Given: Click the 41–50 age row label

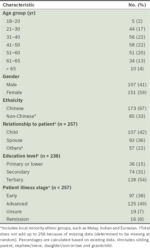Looking at the screenshot, I should click(13, 45).
